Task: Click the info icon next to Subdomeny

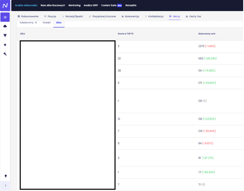Action: pos(36,23)
